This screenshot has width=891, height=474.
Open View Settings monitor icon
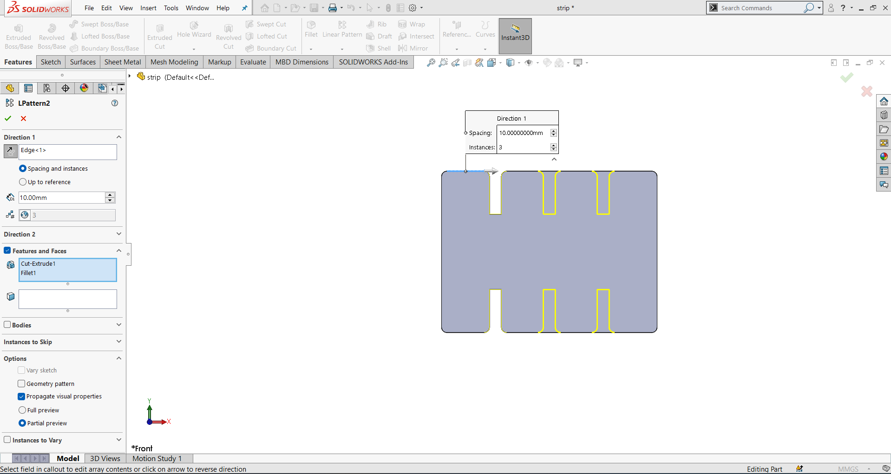pyautogui.click(x=578, y=63)
